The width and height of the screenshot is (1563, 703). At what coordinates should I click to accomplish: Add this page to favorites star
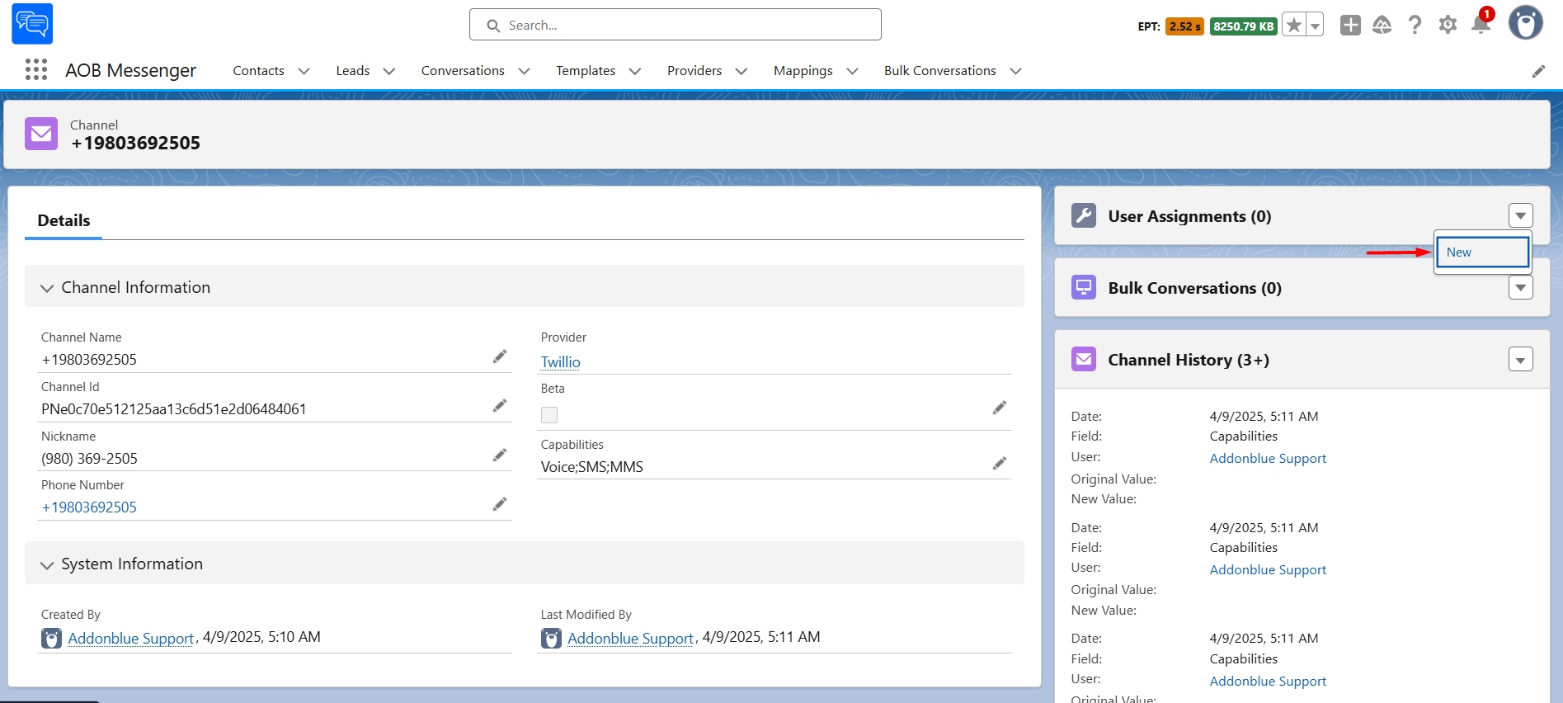[1294, 26]
